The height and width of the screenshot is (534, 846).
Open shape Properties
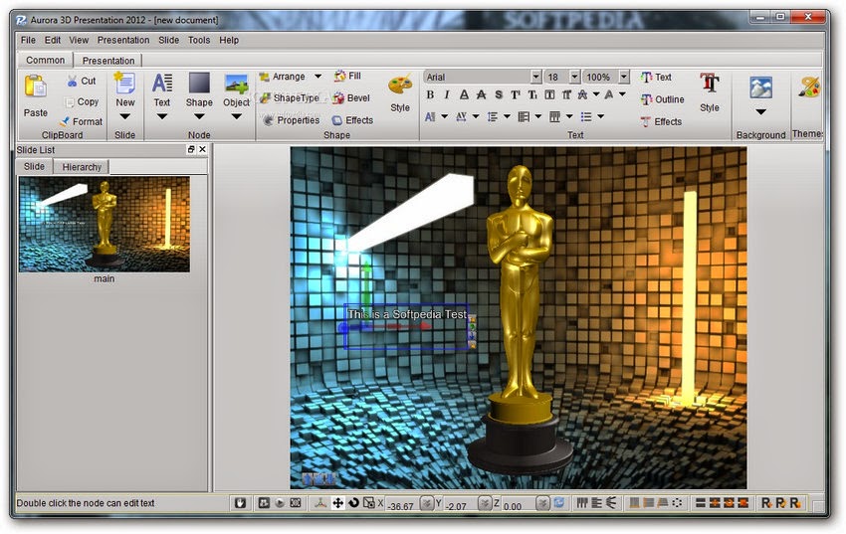pos(292,120)
